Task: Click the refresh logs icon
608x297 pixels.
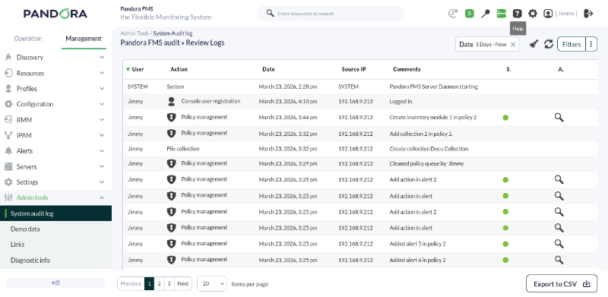Action: [548, 44]
